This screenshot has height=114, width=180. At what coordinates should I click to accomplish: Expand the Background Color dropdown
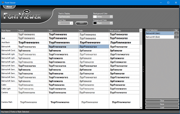pos(111,17)
